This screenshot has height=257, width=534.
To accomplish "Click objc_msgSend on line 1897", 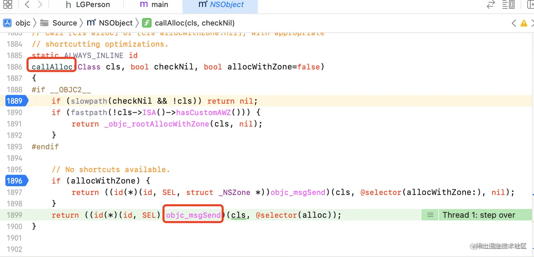I will point(298,192).
